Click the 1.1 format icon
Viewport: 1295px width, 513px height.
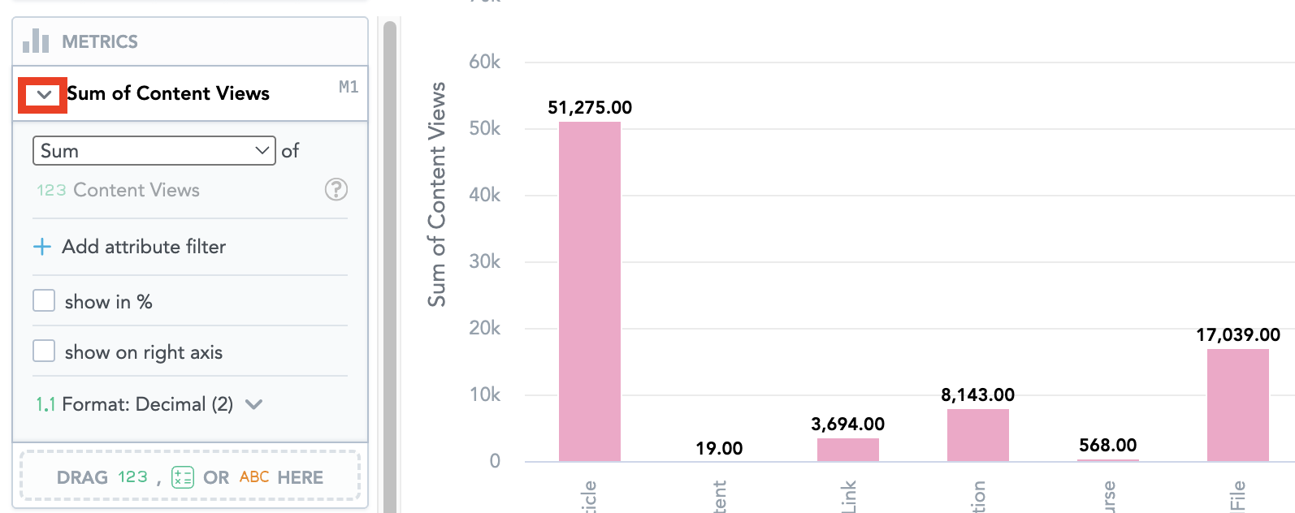45,404
